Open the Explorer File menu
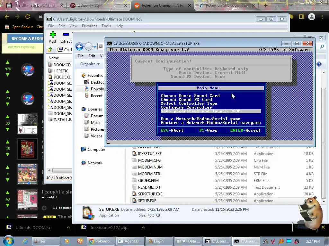 click(81, 56)
